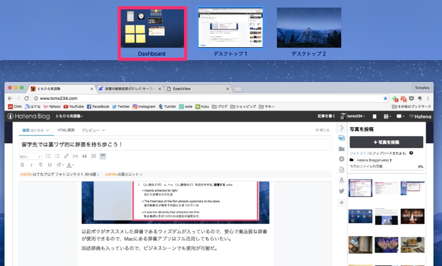This screenshot has height=266, width=442.
Task: Expand その他のブックマーク folder
Action: [412, 106]
